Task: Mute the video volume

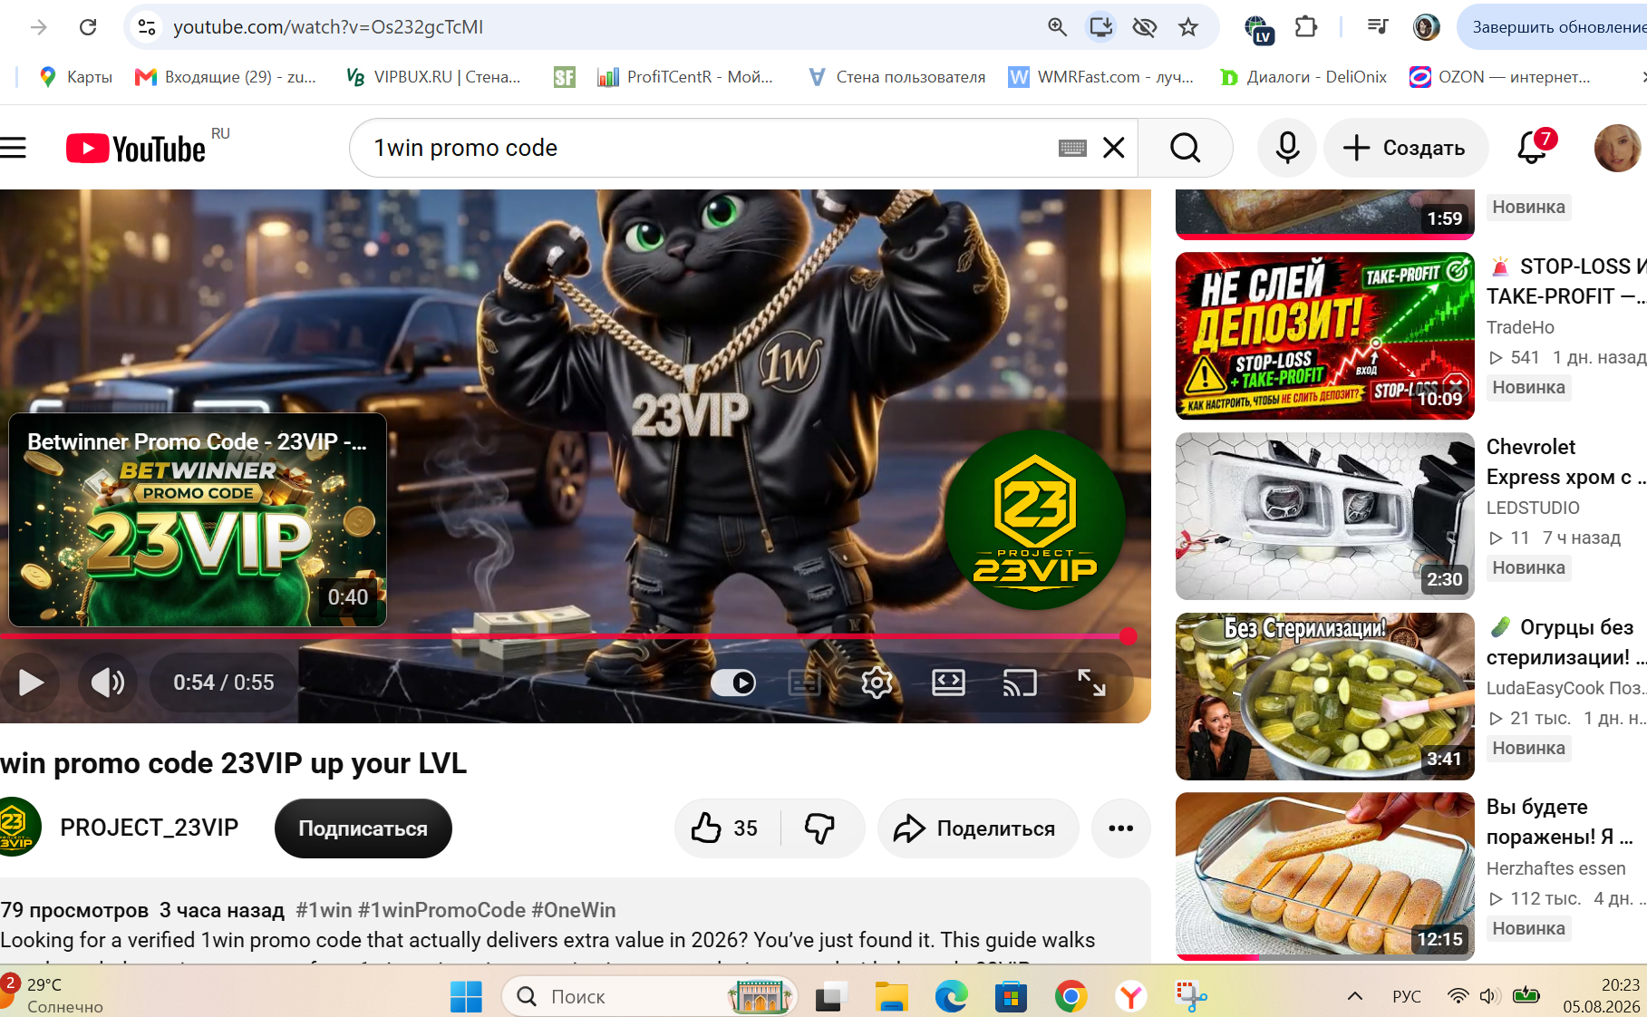Action: (108, 683)
